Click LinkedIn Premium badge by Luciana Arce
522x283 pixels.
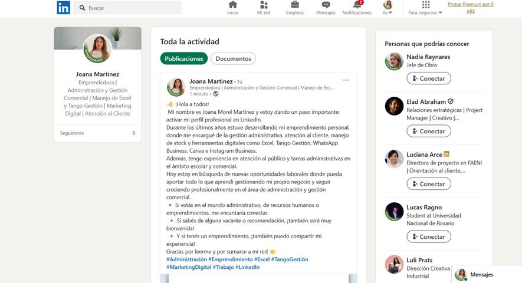447,154
